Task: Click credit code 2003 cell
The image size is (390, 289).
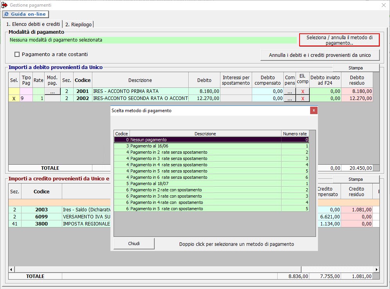Action: (41, 209)
